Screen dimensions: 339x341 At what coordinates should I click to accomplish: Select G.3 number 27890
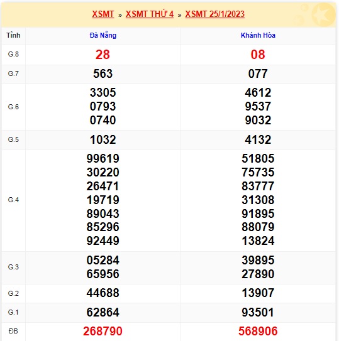258,274
